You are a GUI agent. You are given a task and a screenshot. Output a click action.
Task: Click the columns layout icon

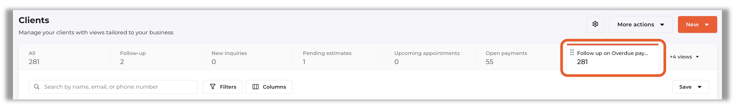(x=255, y=87)
